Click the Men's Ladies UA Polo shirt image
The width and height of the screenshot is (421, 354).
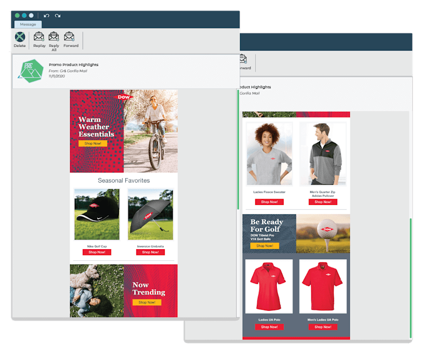[x=323, y=286]
